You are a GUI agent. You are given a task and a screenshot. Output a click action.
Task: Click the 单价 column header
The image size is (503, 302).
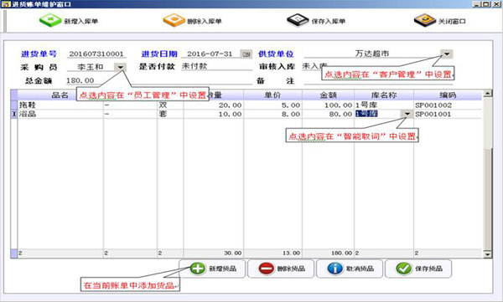(x=272, y=95)
